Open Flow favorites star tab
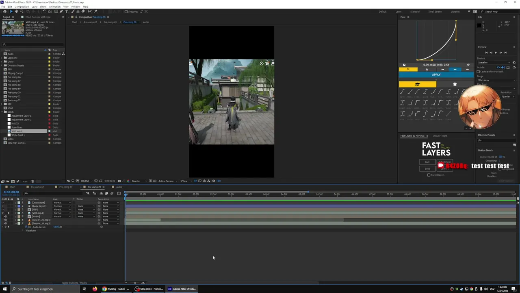The height and width of the screenshot is (293, 520). point(455,84)
